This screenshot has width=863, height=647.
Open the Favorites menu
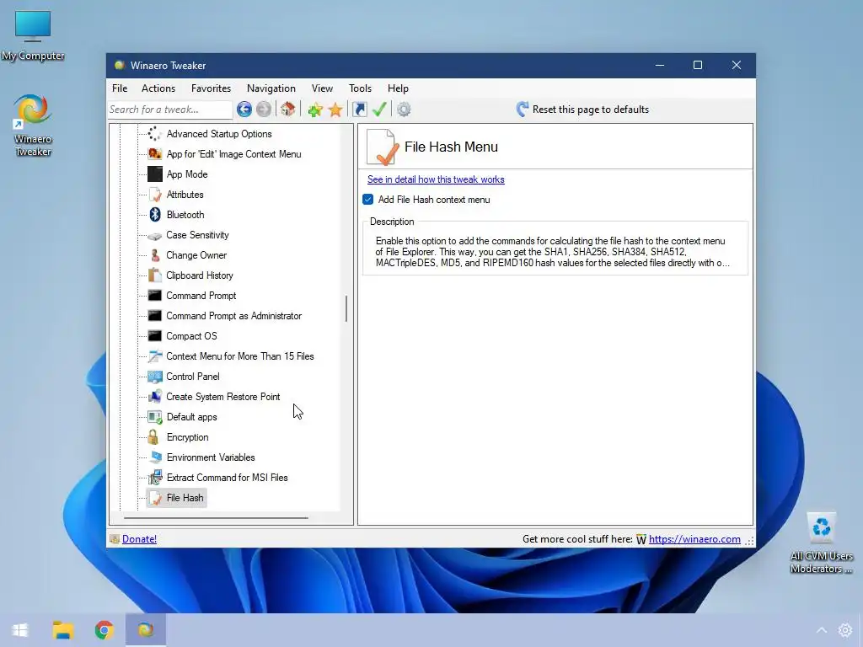211,88
